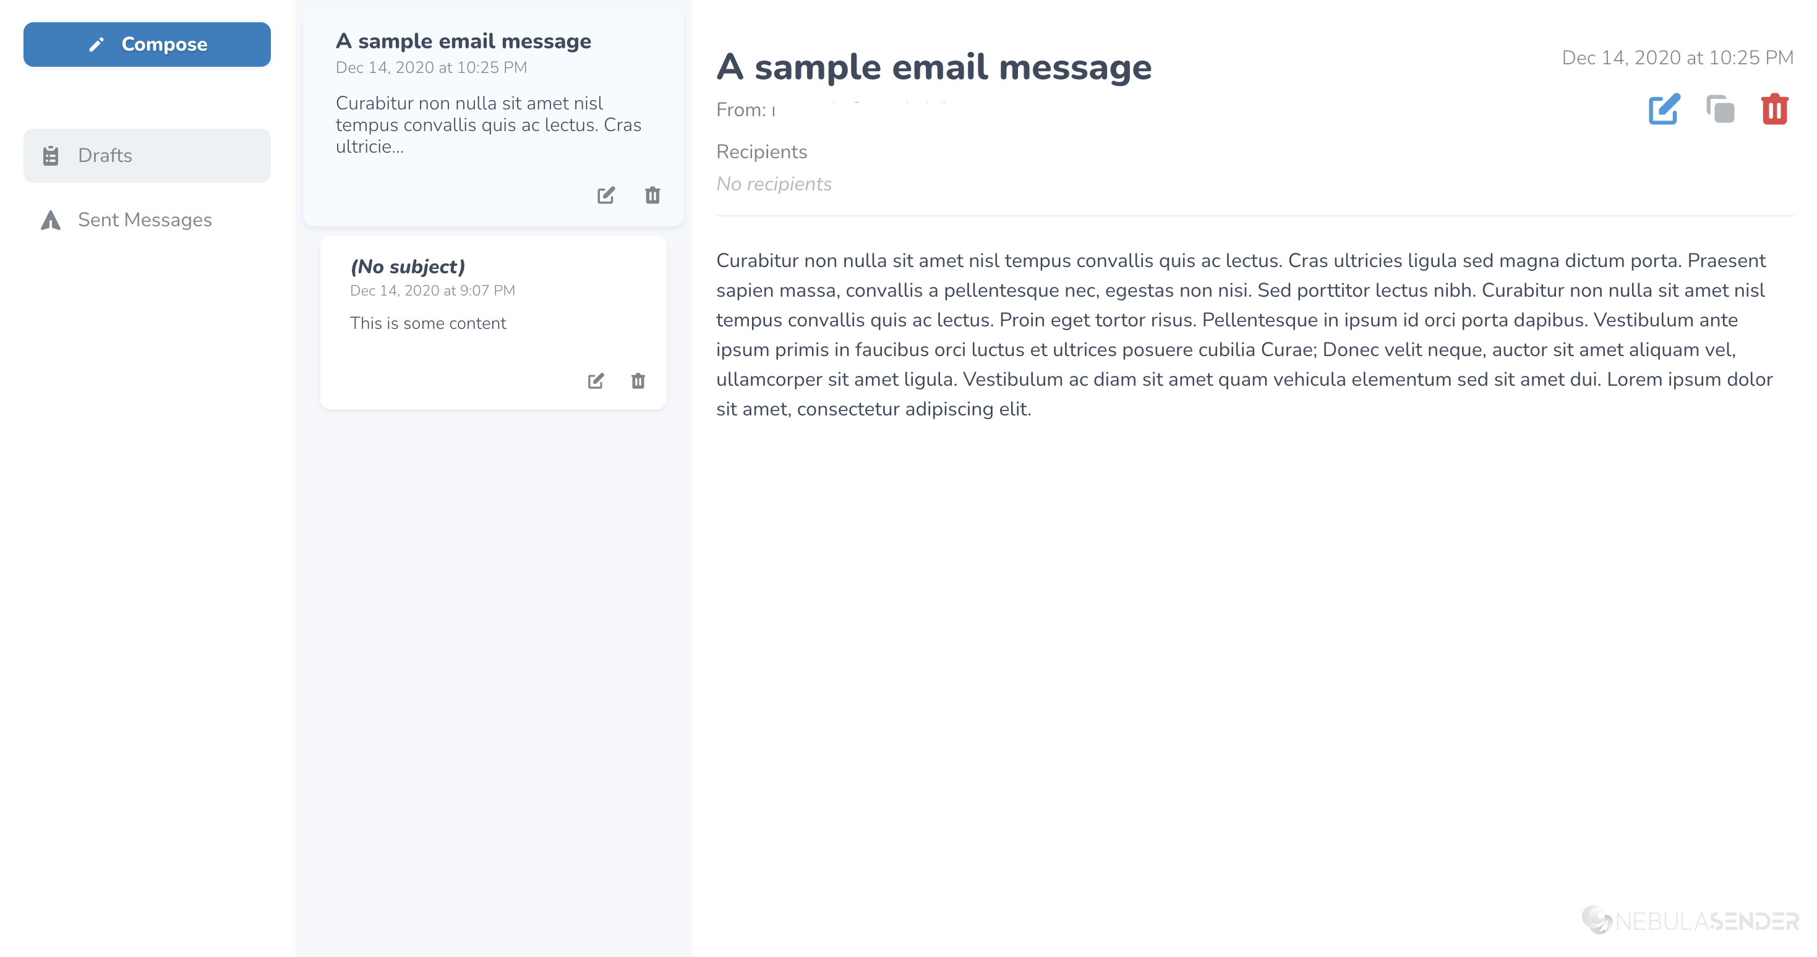Click the NebulaSender logo

(x=1690, y=920)
